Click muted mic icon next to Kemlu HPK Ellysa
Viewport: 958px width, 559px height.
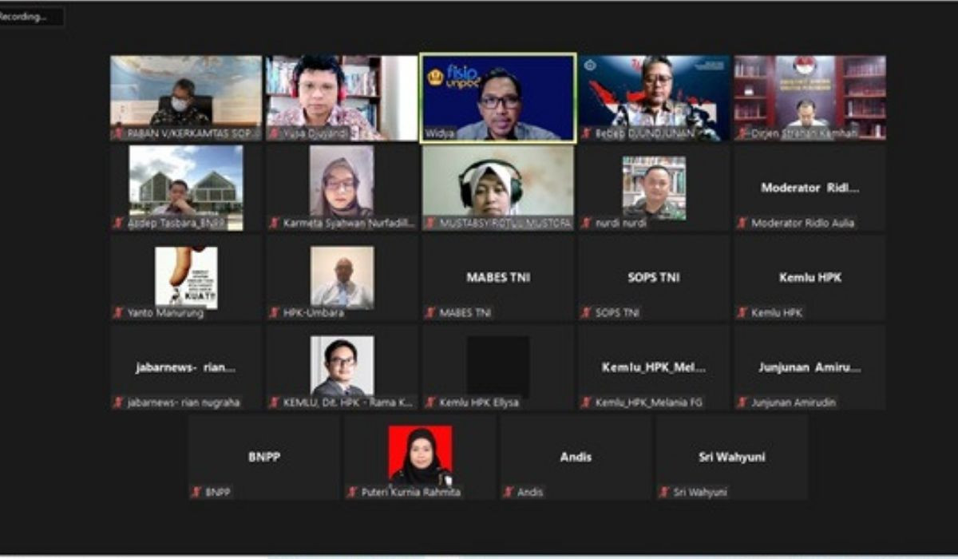point(431,402)
